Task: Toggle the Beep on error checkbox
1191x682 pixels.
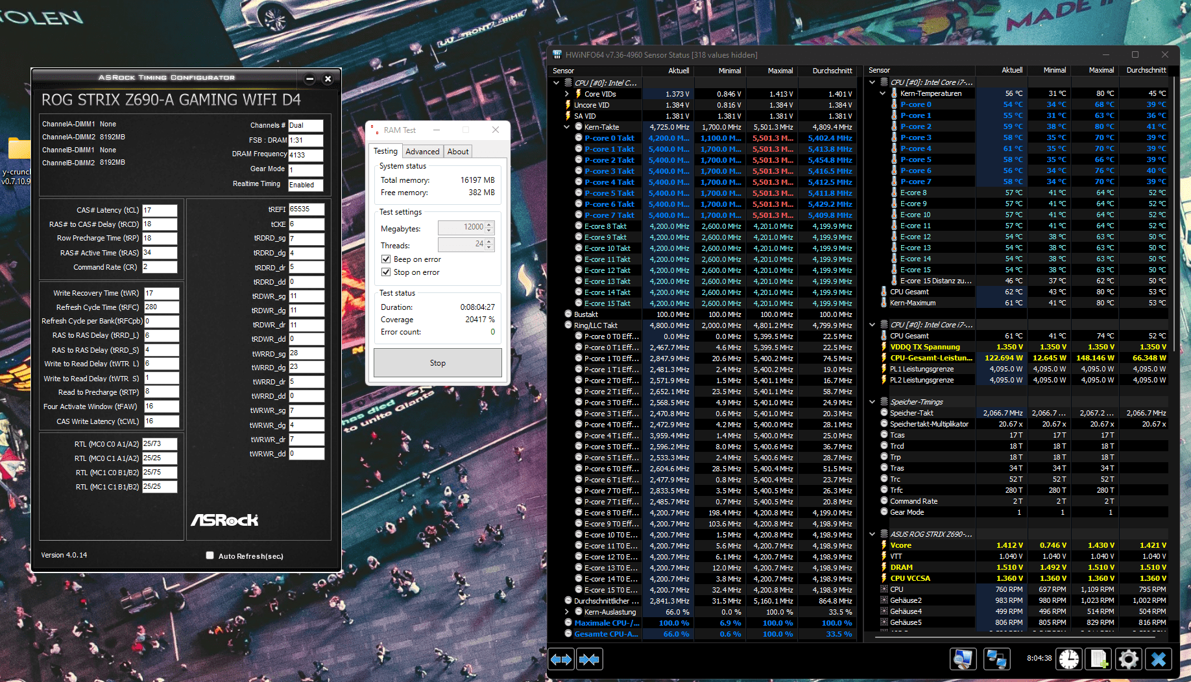Action: tap(386, 259)
